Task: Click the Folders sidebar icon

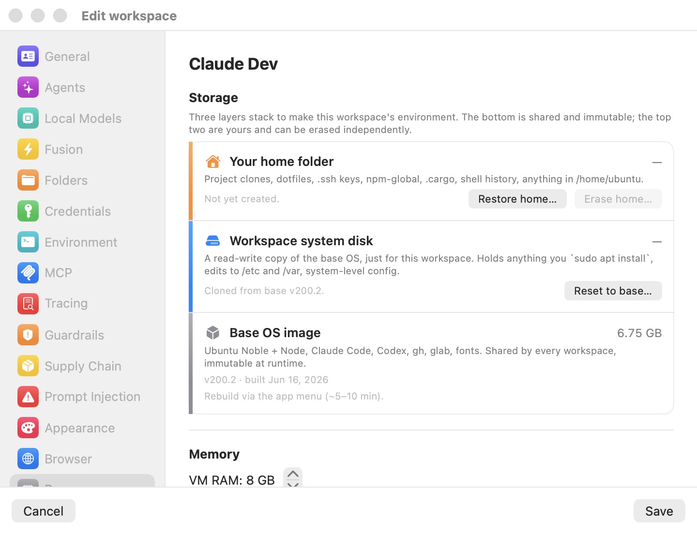Action: click(28, 180)
